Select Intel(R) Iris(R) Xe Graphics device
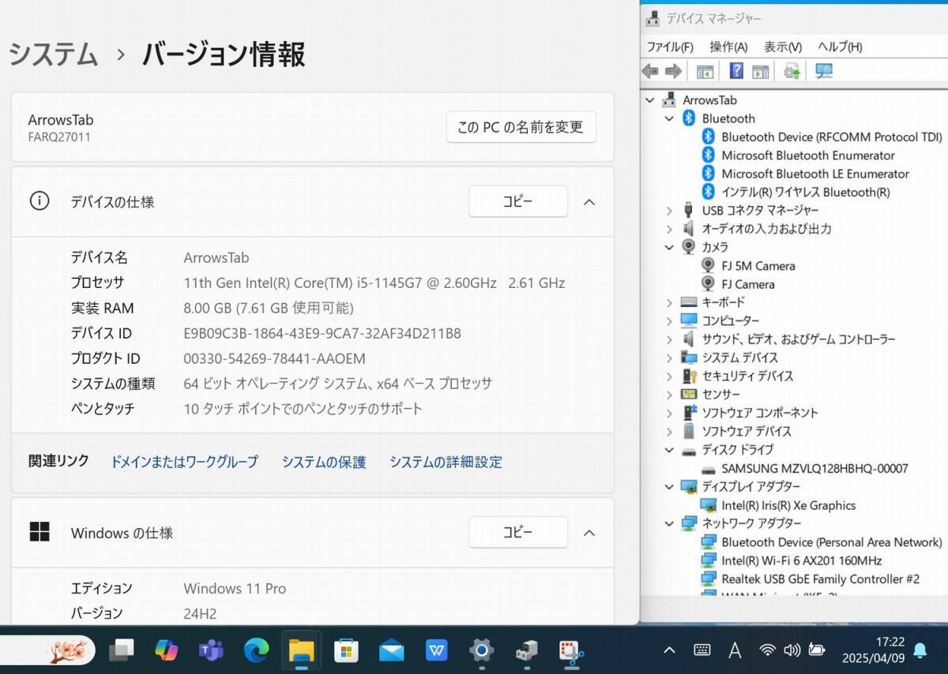The width and height of the screenshot is (948, 674). click(788, 505)
